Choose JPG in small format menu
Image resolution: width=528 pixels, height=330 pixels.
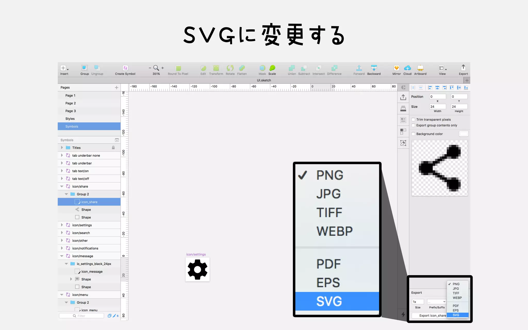(458, 288)
